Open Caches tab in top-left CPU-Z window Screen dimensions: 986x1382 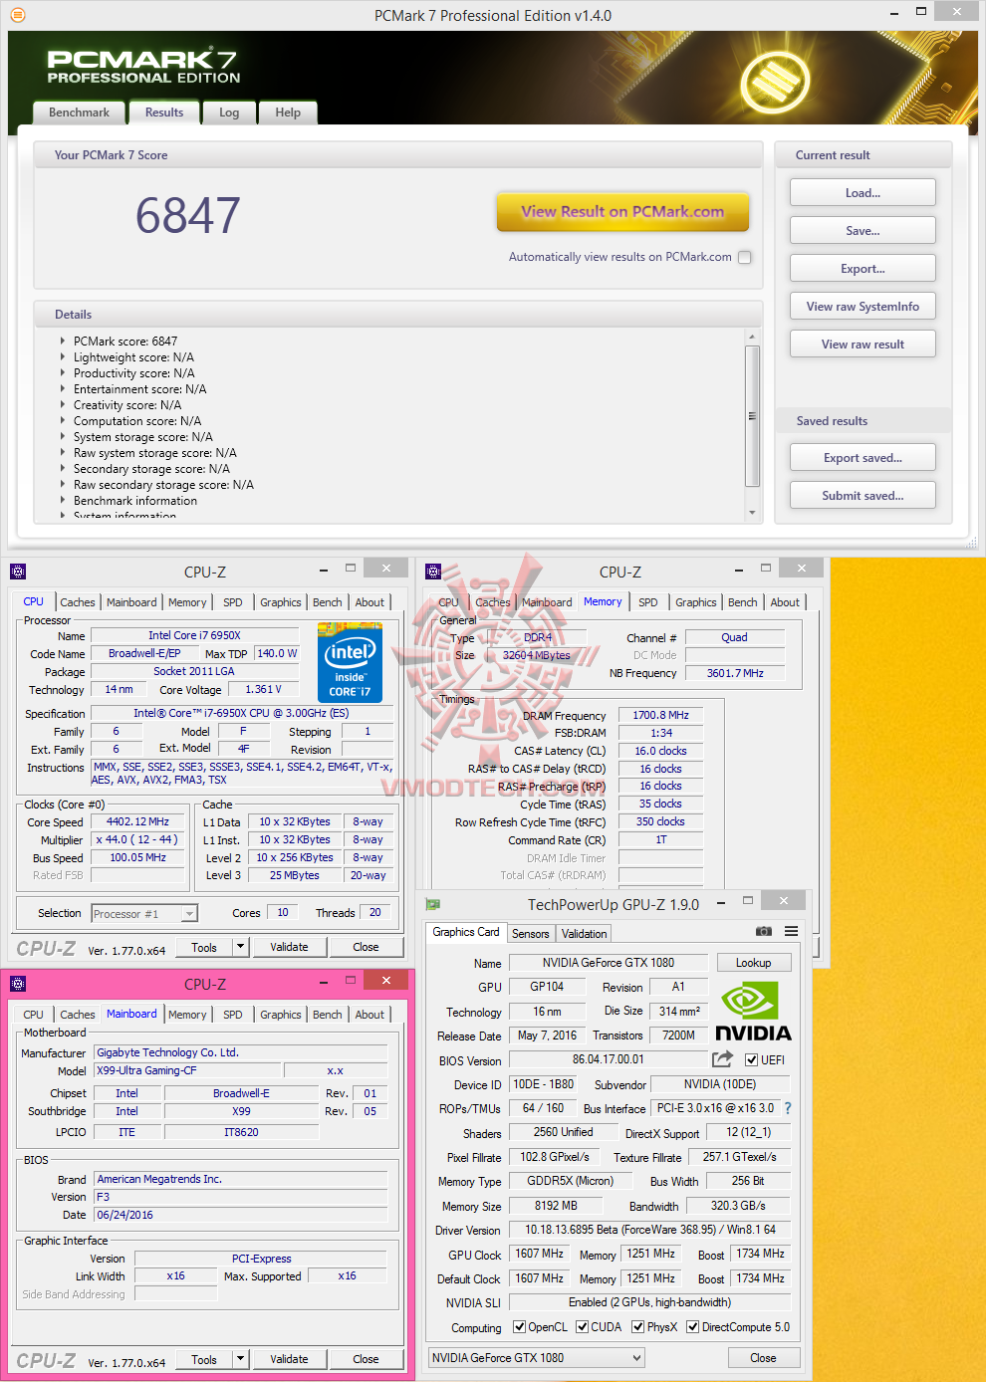click(x=78, y=602)
